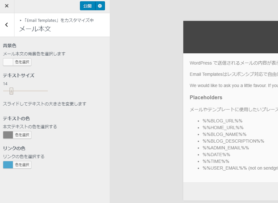
Task: Click the Email Templates customizing breadcrumb text
Action: [x=58, y=21]
